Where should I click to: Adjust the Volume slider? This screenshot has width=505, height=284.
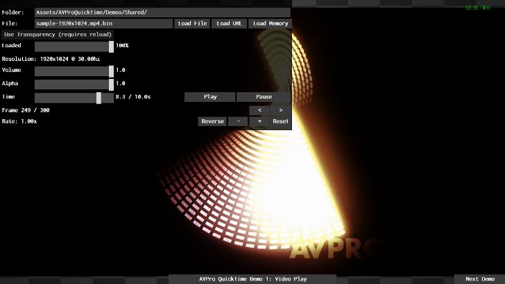(x=74, y=71)
